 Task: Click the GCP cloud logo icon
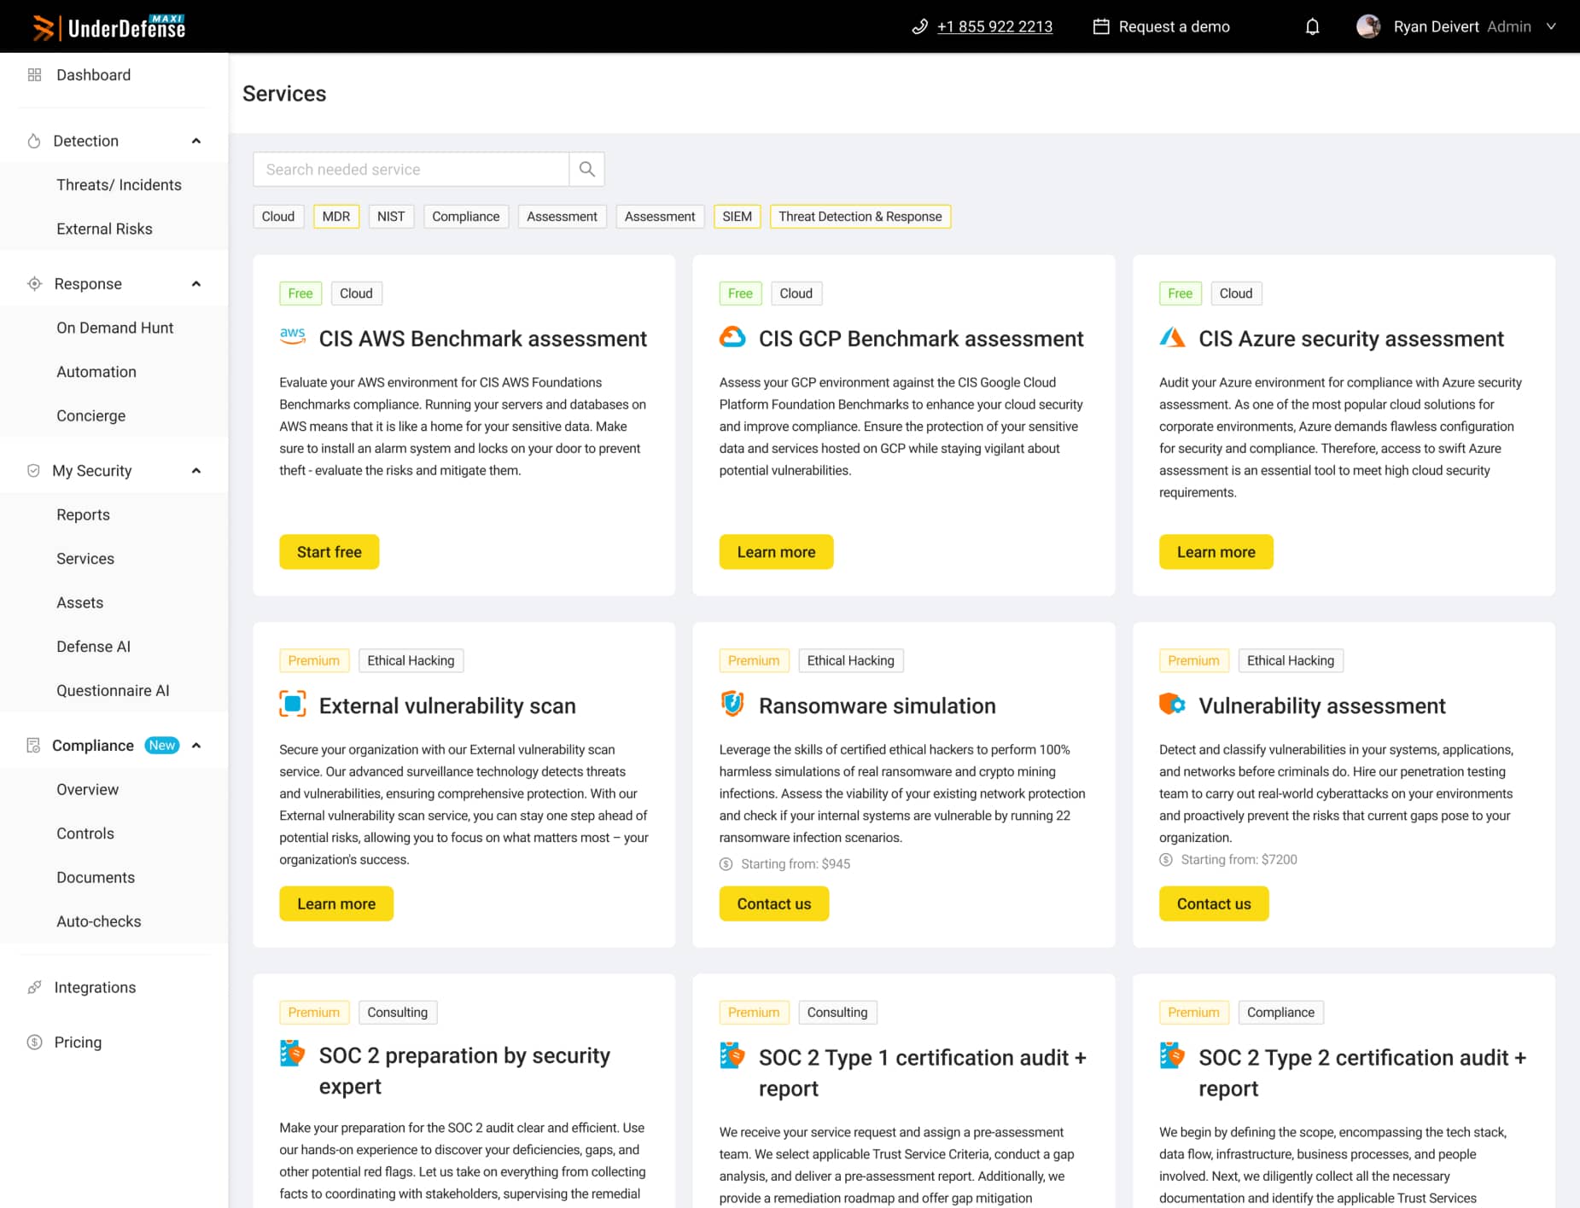732,337
